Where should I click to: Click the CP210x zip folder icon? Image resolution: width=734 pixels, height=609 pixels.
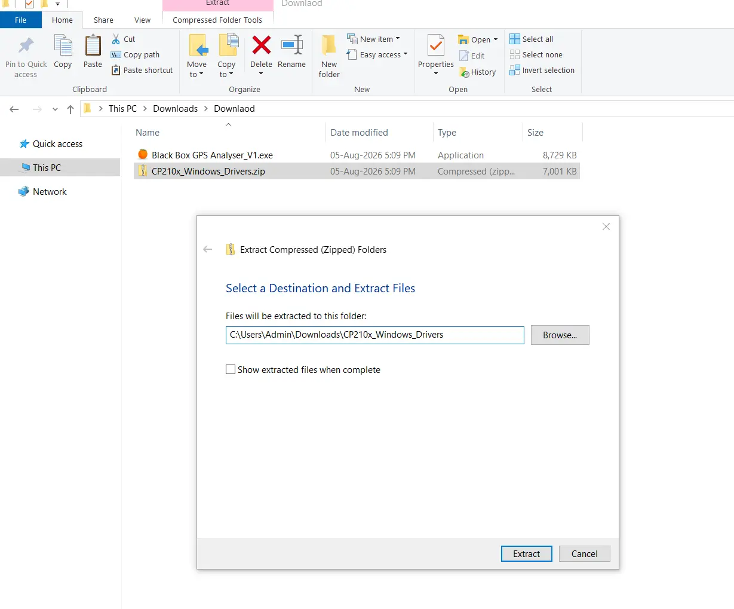[x=143, y=170]
